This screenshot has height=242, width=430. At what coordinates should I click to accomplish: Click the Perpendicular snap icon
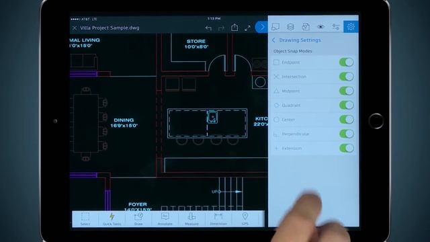tap(276, 134)
